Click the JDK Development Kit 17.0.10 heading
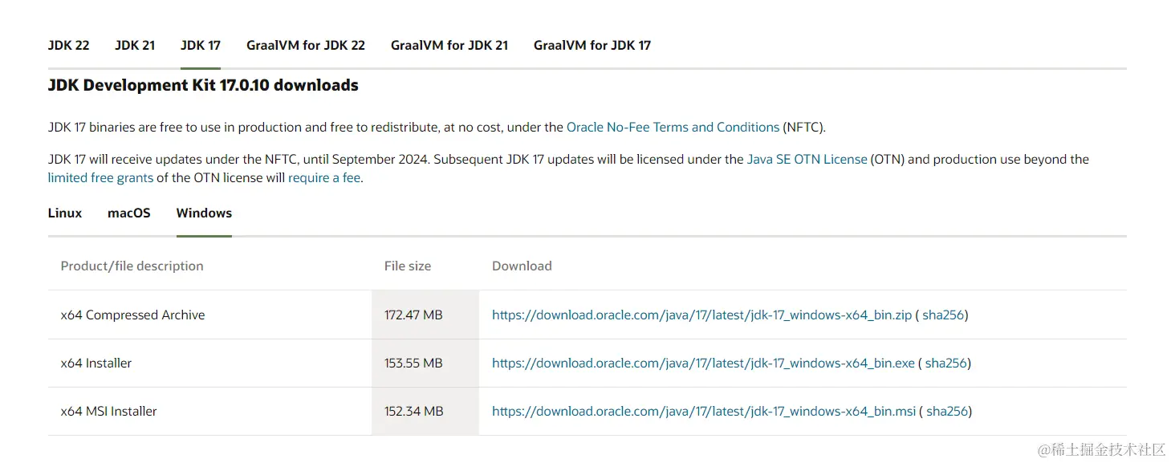The image size is (1171, 463). [203, 85]
